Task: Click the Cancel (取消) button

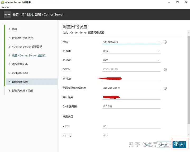Action: tap(148, 145)
